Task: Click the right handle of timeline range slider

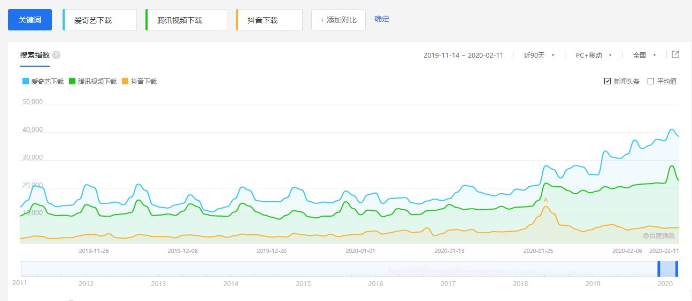Action: (x=676, y=269)
